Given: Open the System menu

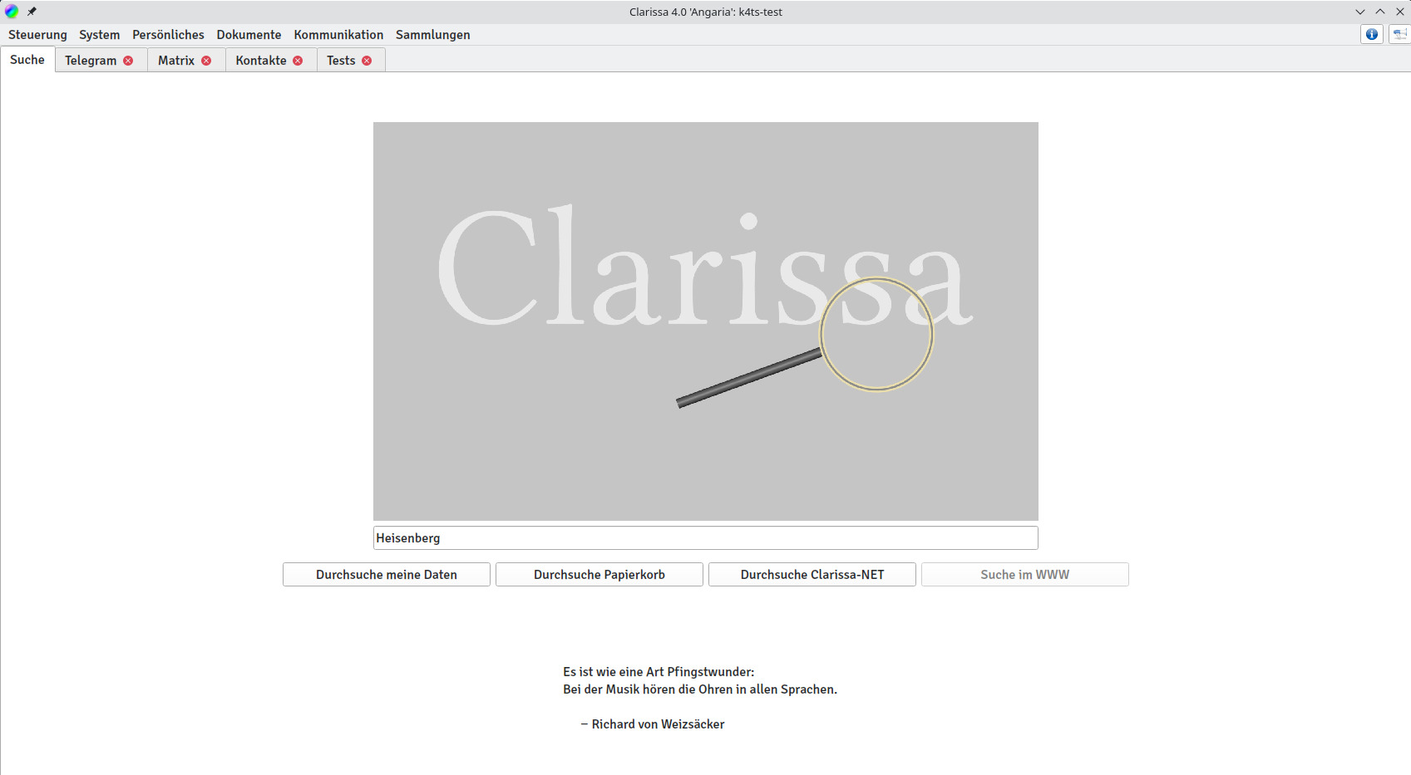Looking at the screenshot, I should (x=100, y=35).
